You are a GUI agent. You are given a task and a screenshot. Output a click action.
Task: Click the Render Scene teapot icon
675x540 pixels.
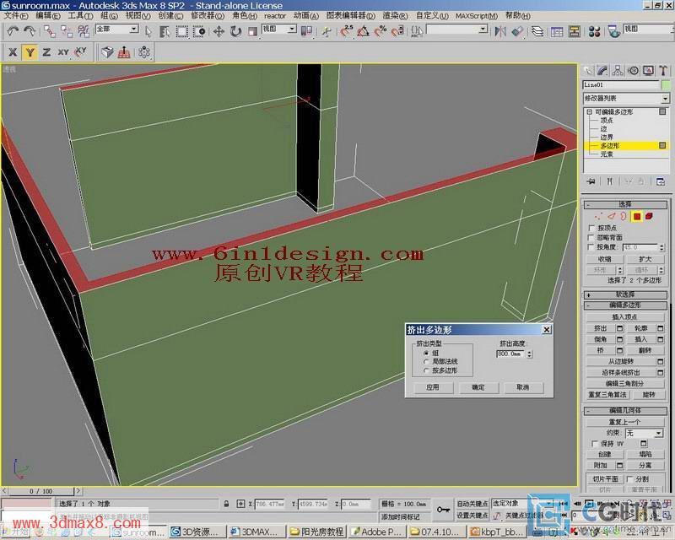614,31
